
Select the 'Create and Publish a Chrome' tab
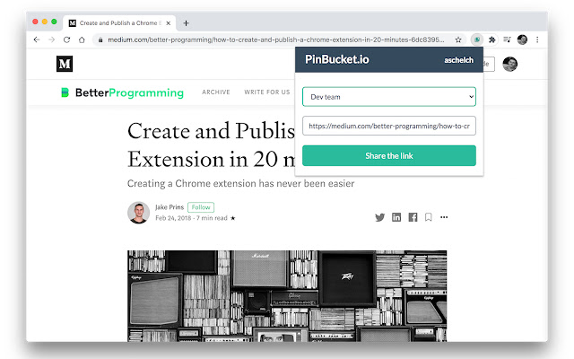(120, 23)
